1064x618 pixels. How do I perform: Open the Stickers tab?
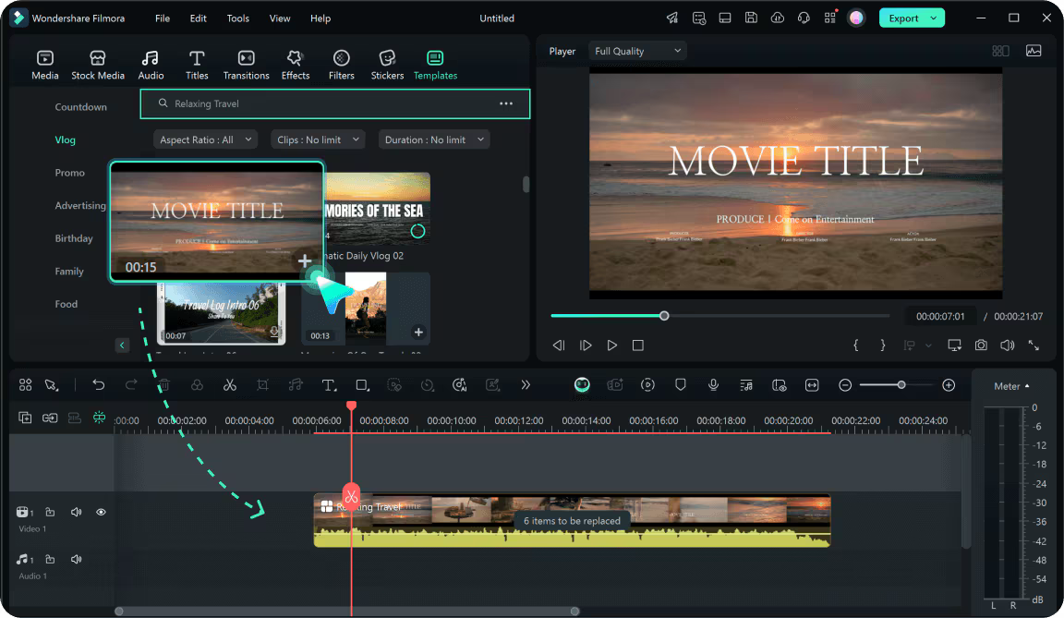click(x=388, y=65)
